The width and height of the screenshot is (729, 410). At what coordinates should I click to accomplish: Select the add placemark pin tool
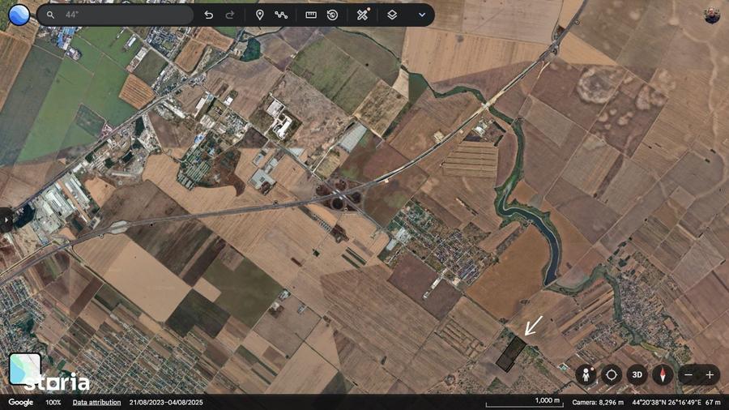[260, 15]
